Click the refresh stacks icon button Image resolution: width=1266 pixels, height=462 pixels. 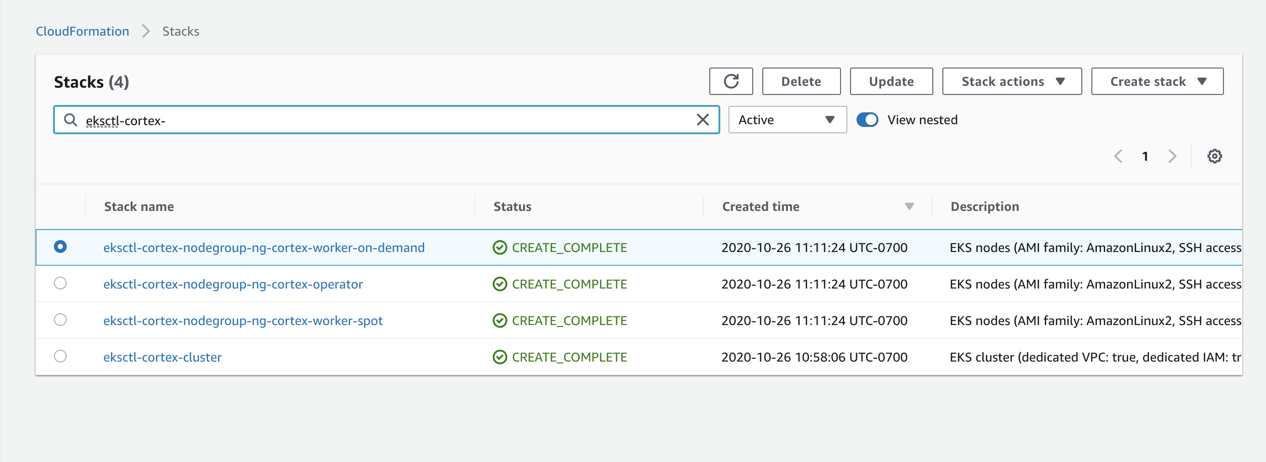pyautogui.click(x=730, y=81)
